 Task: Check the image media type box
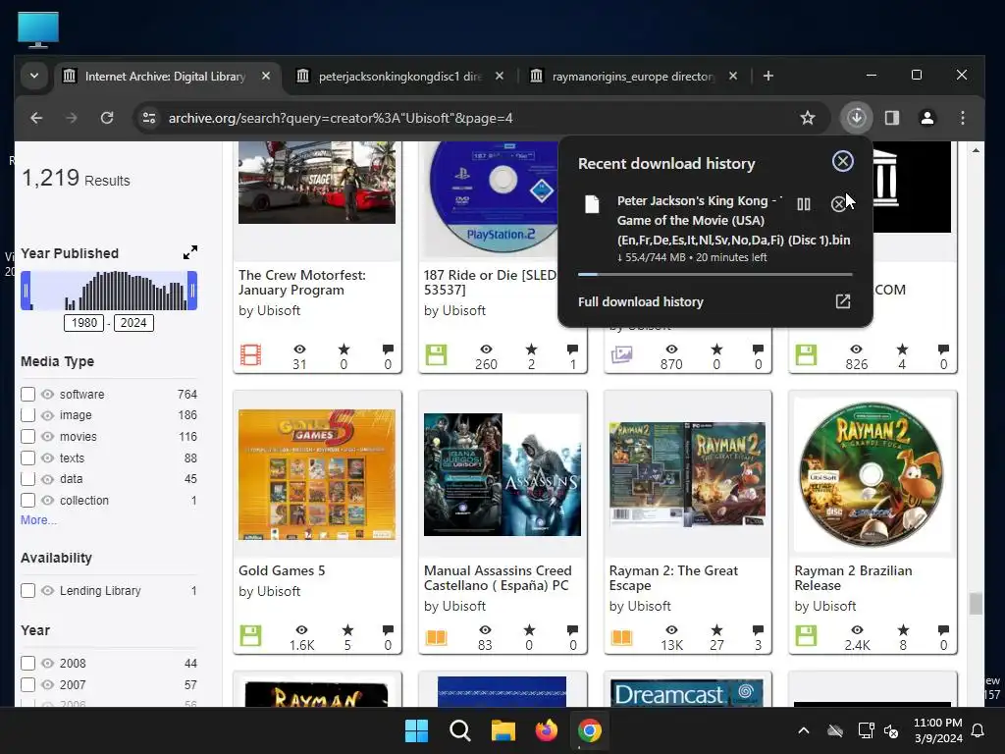pos(27,415)
